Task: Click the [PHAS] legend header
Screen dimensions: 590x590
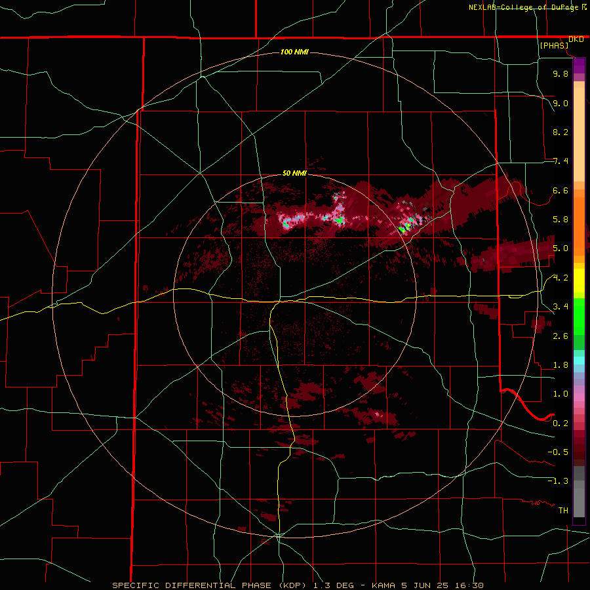Action: tap(554, 45)
